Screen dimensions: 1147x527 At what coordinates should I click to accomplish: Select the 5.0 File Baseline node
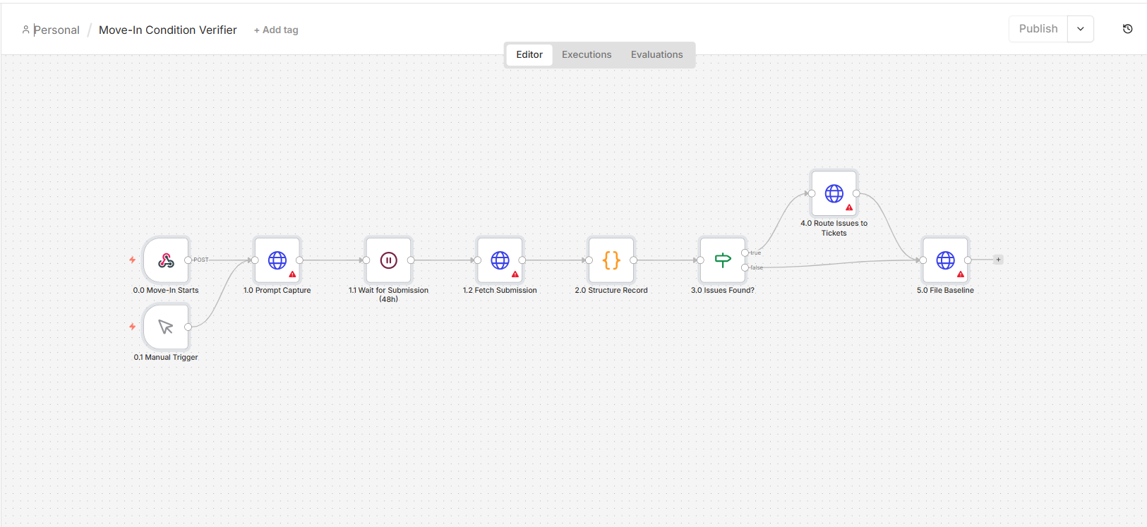[945, 260]
